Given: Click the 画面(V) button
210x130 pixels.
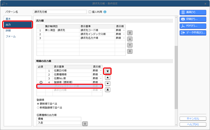Looking at the screenshot, I should [193, 12].
